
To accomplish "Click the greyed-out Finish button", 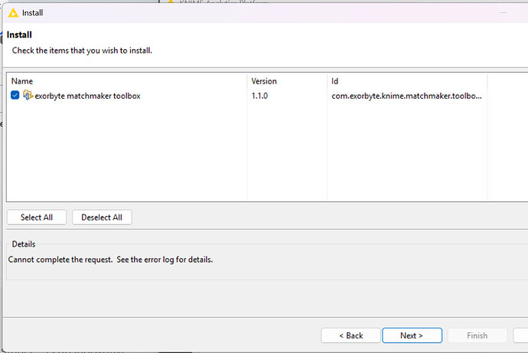I will click(477, 335).
